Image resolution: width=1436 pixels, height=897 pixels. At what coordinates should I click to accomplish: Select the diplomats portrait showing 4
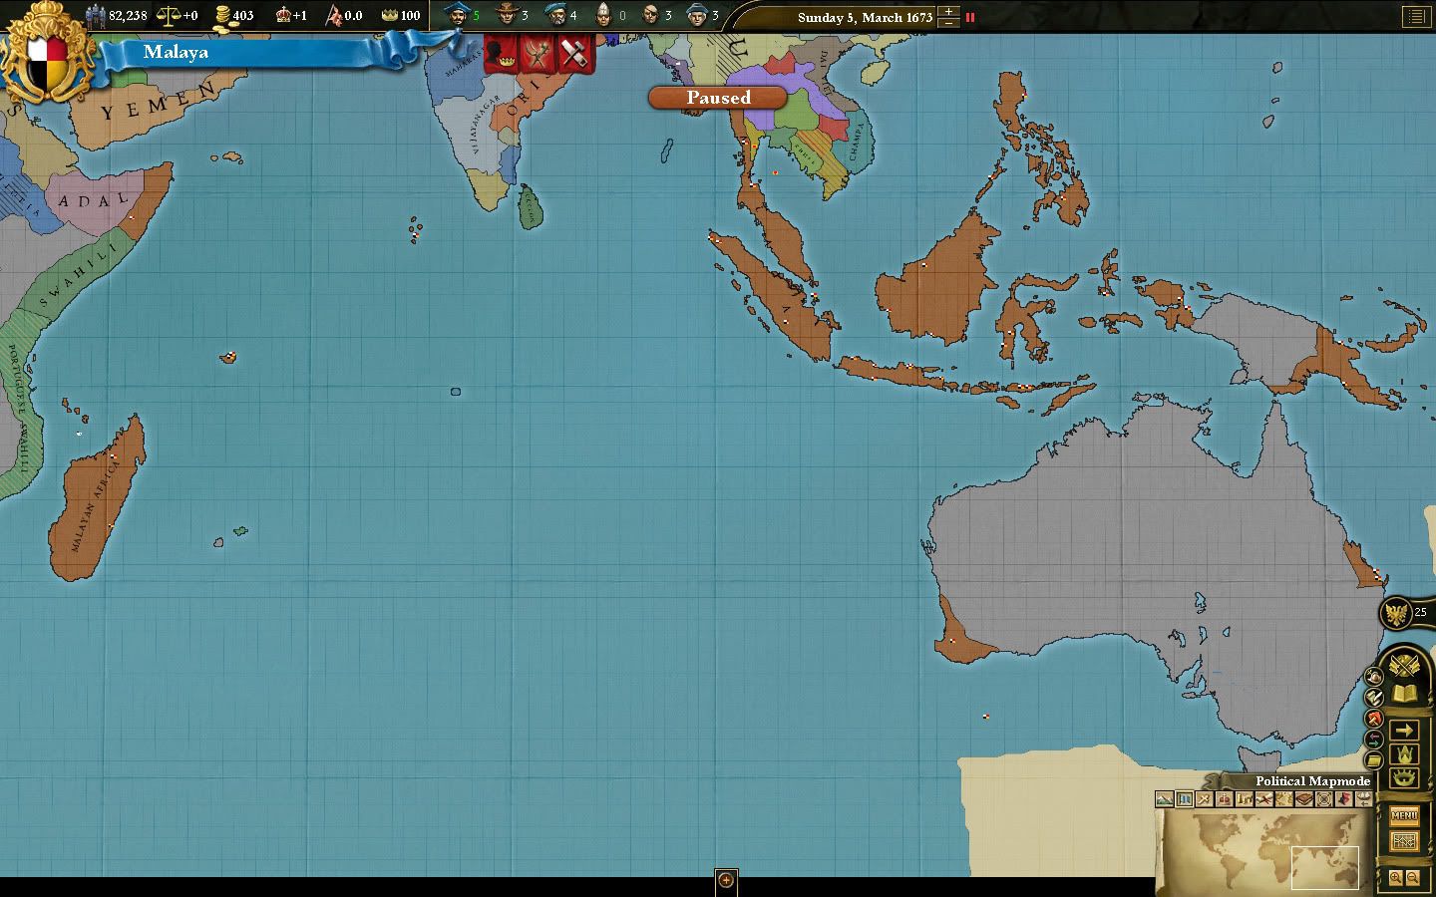tap(555, 15)
